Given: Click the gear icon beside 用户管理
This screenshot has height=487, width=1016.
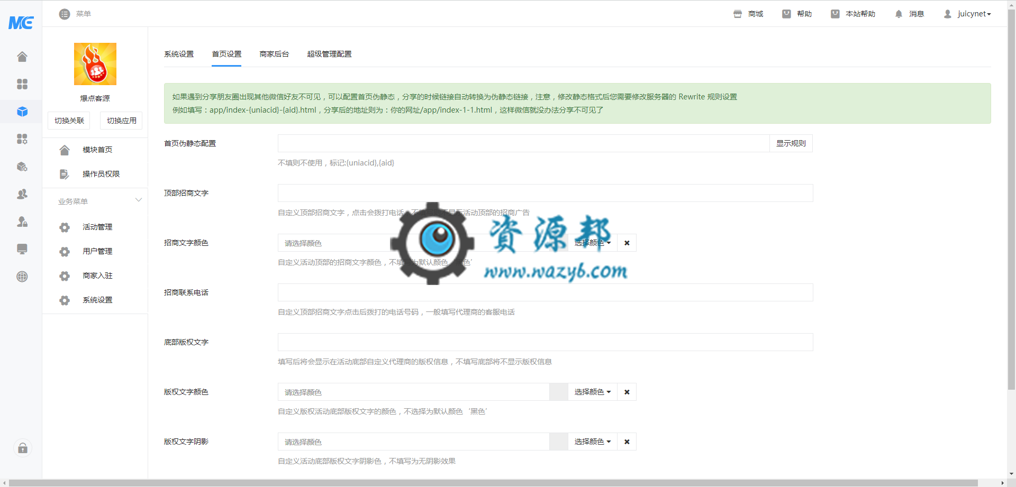Looking at the screenshot, I should pos(65,252).
